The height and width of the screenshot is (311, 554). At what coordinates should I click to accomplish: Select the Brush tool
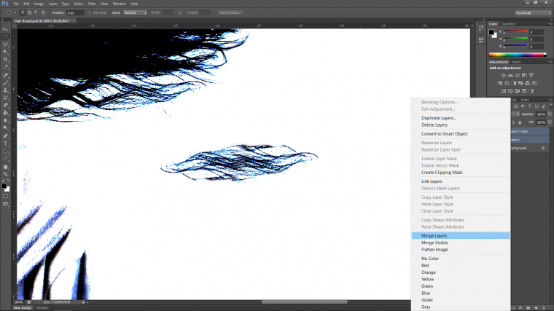(x=5, y=82)
